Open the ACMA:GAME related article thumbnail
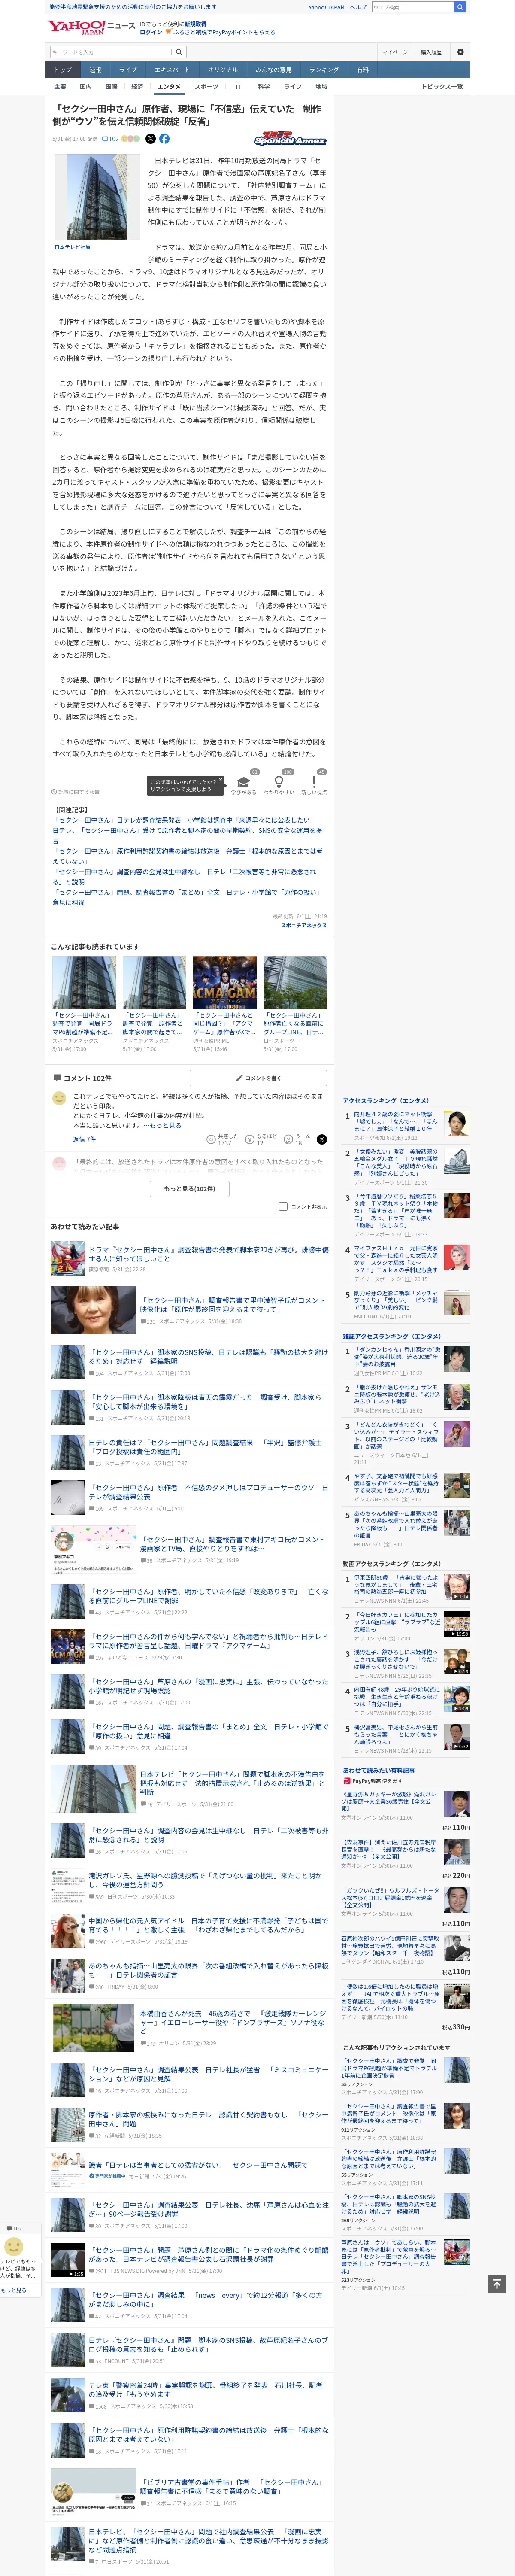 pos(224,983)
